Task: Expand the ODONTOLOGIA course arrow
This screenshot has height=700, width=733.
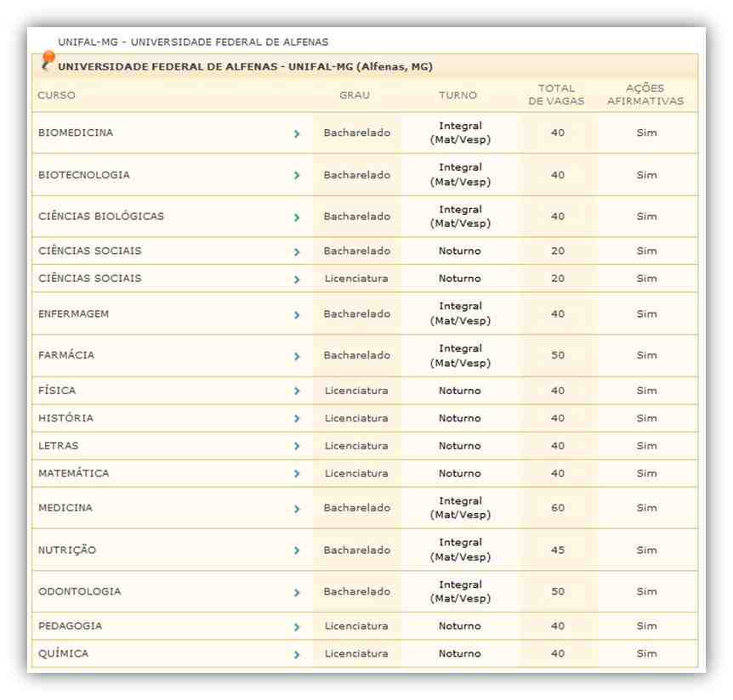Action: pyautogui.click(x=297, y=593)
